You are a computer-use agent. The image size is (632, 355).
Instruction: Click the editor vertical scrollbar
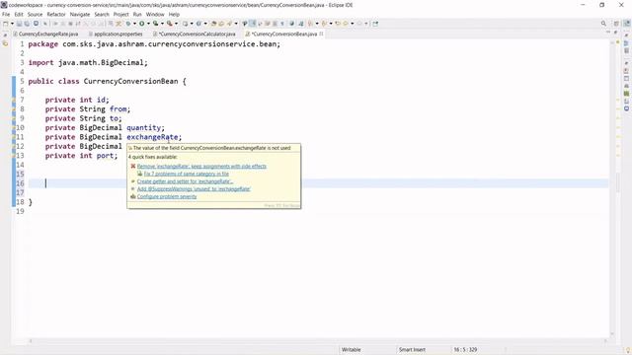click(612, 189)
